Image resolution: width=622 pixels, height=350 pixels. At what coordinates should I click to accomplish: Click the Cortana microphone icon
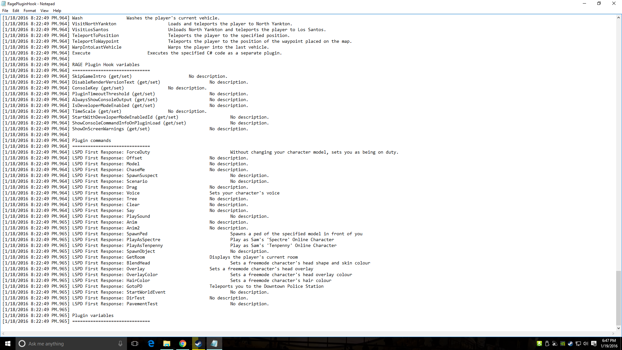[x=120, y=344]
